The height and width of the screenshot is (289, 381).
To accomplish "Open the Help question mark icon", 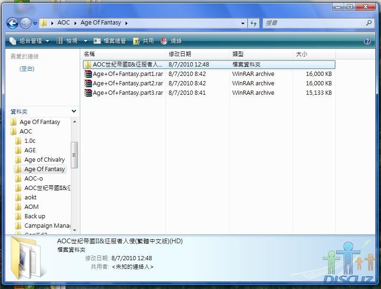I will point(367,41).
